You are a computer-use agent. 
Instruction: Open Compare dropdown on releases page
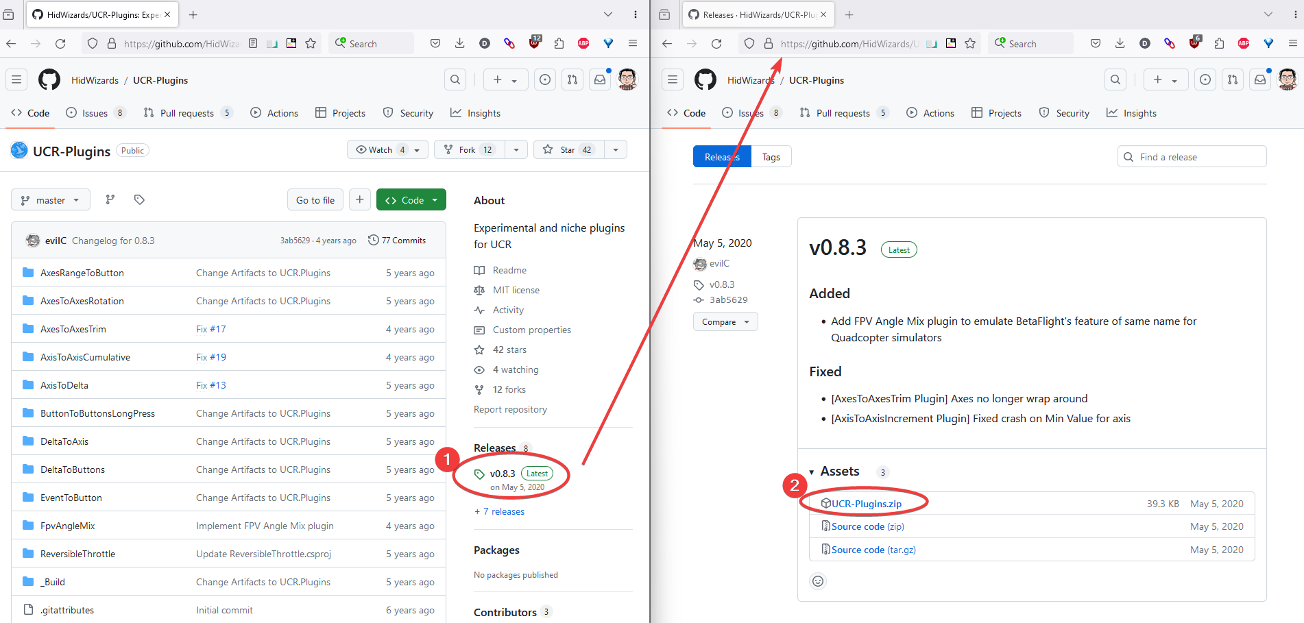tap(725, 321)
